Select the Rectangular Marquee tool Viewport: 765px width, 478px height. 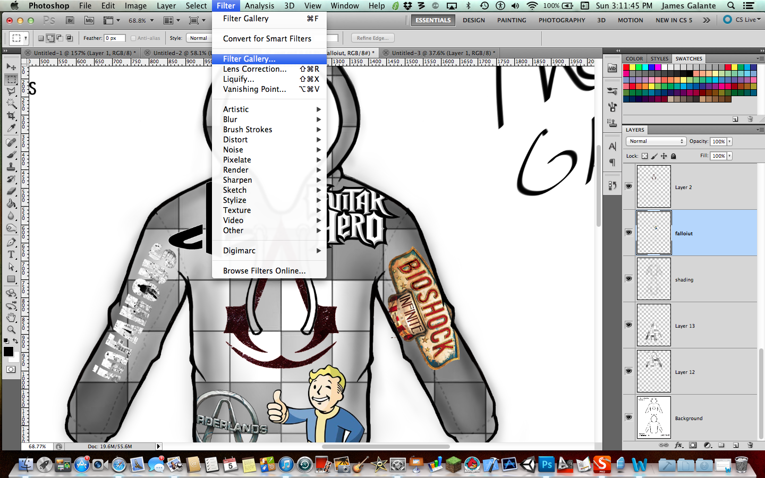[11, 79]
